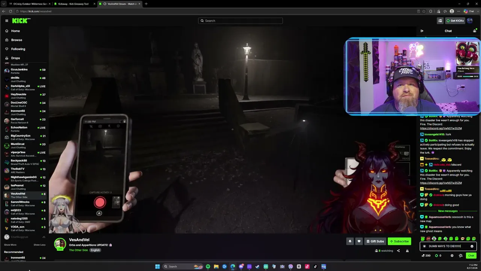Insert the red angry quick emote

pos(428,239)
